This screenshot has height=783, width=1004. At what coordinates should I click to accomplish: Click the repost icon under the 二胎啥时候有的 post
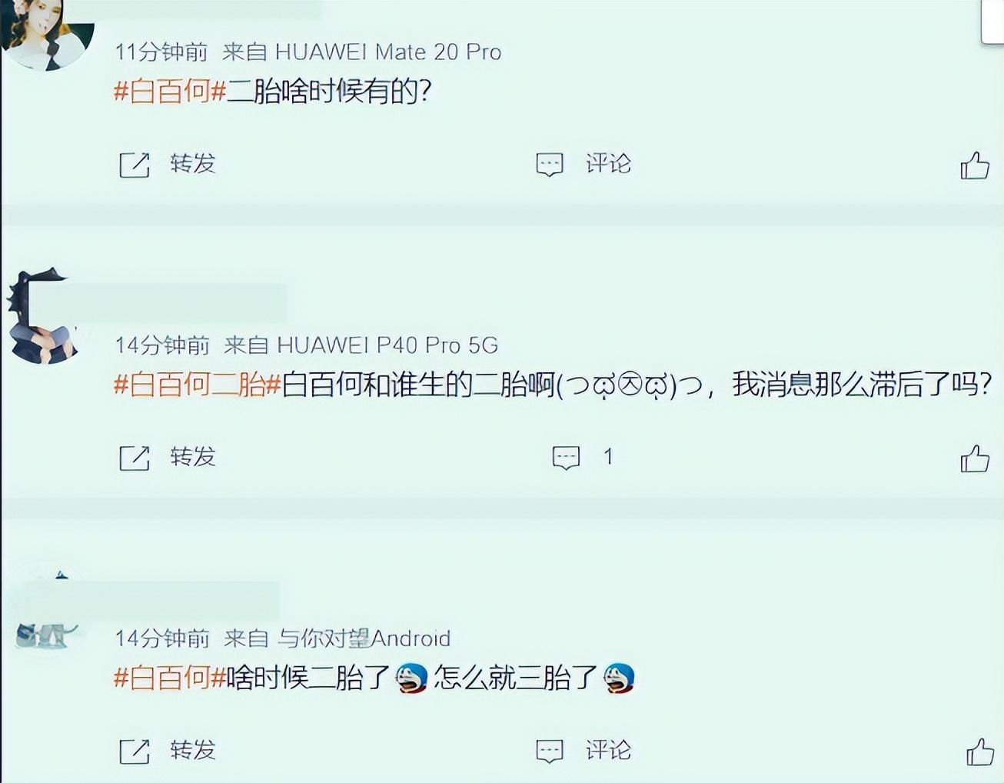click(x=135, y=165)
